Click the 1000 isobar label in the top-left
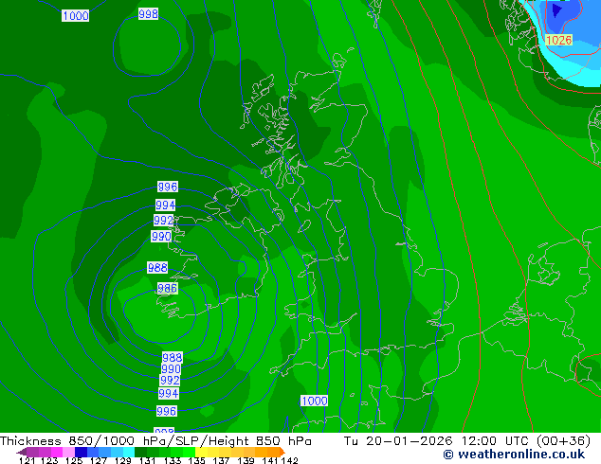 click(x=76, y=16)
